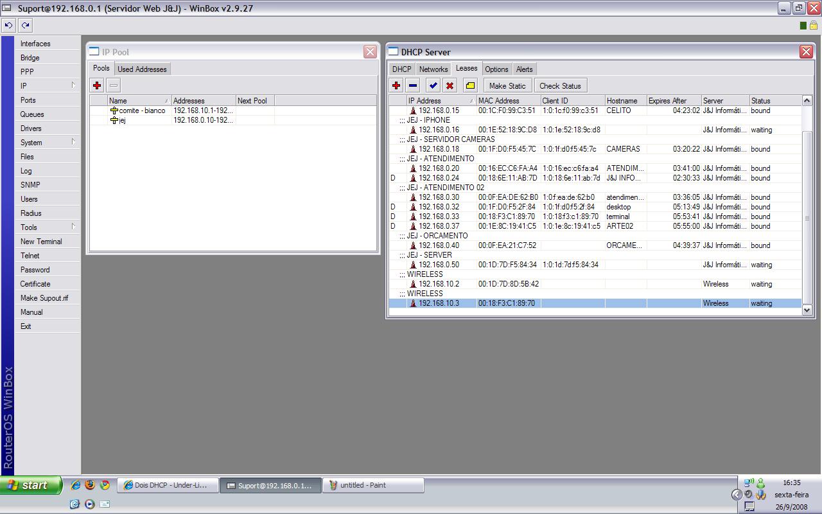The height and width of the screenshot is (514, 822).
Task: Click the JEJ - ORCAMENTO comment row
Action: [595, 236]
